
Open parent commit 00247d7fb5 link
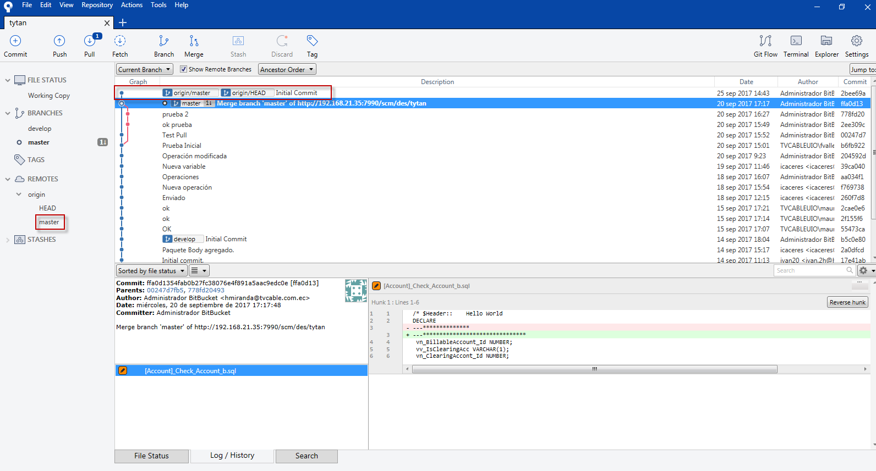pos(165,290)
